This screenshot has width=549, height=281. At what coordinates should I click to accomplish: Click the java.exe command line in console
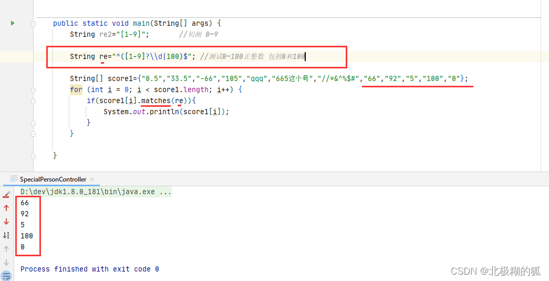coord(96,192)
